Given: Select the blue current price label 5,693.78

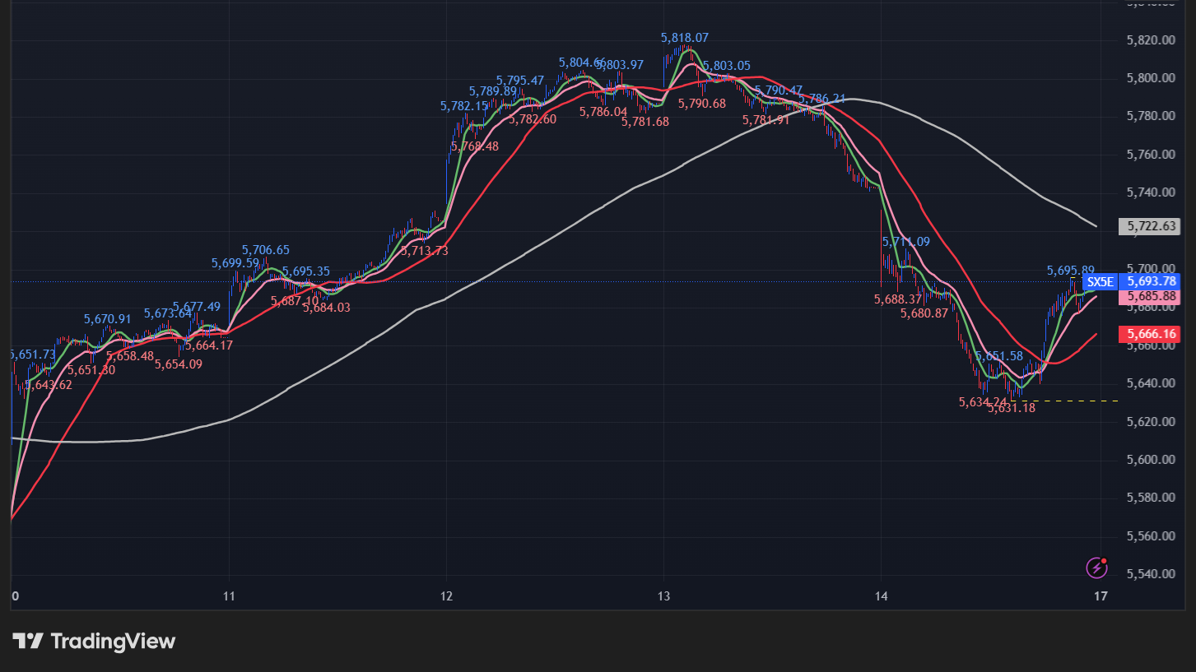Looking at the screenshot, I should [x=1152, y=281].
